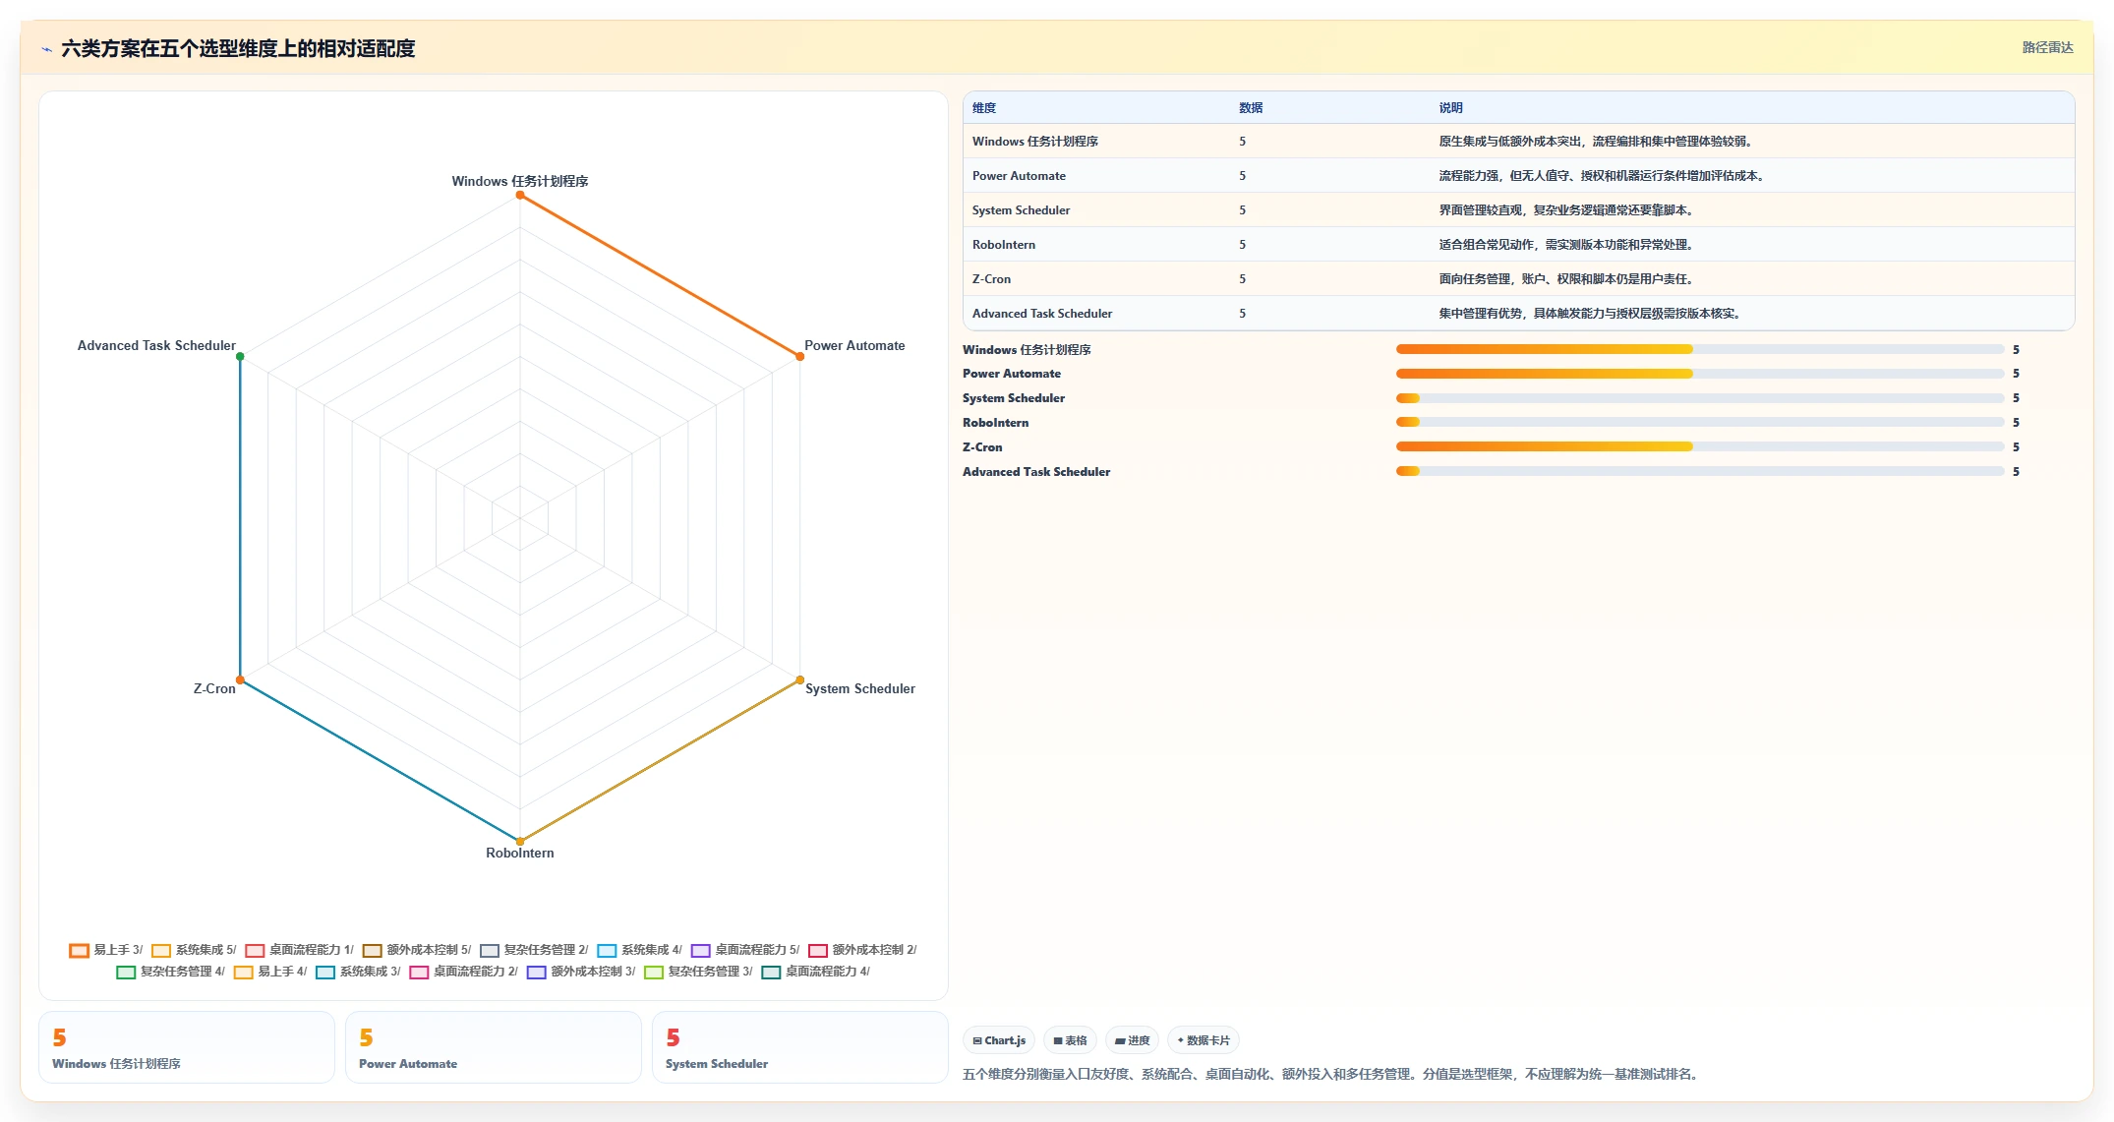Viewport: 2114px width, 1122px height.
Task: Toggle the 额外成本控制 2/ legend entry
Action: (x=862, y=950)
